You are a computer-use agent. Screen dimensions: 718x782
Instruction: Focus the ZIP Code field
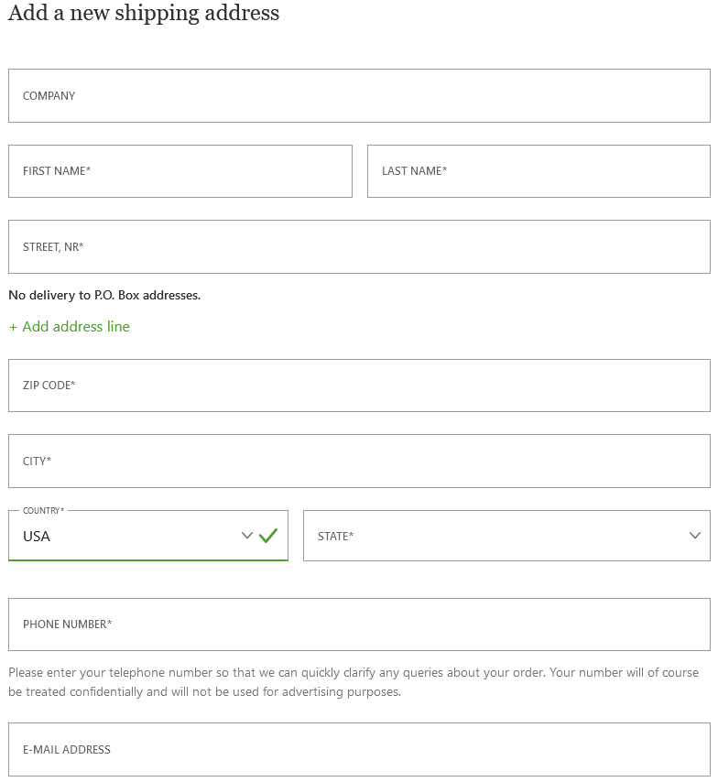pos(359,386)
